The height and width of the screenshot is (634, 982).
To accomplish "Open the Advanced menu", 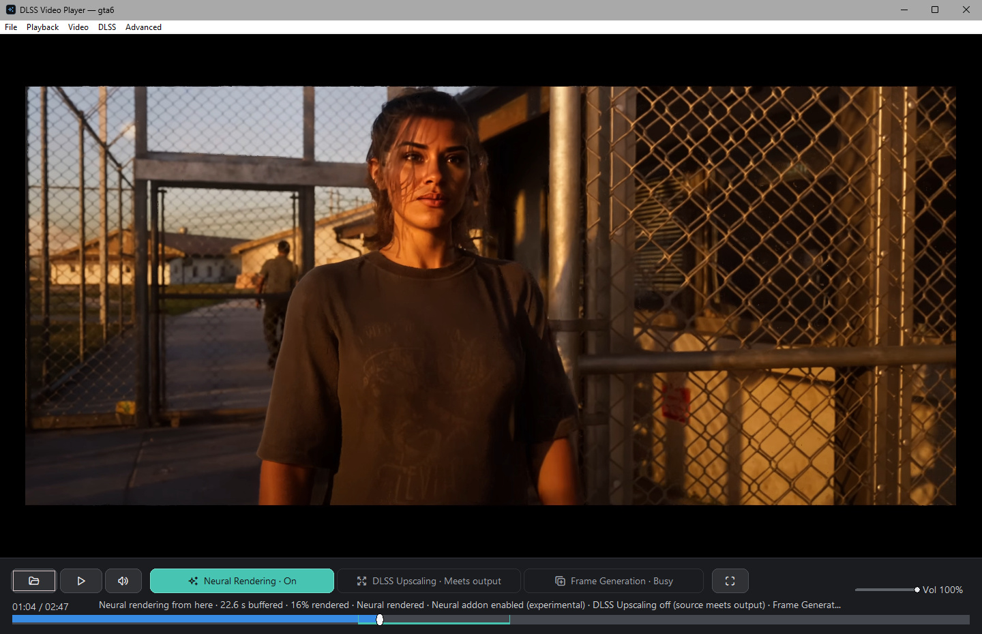I will point(143,27).
